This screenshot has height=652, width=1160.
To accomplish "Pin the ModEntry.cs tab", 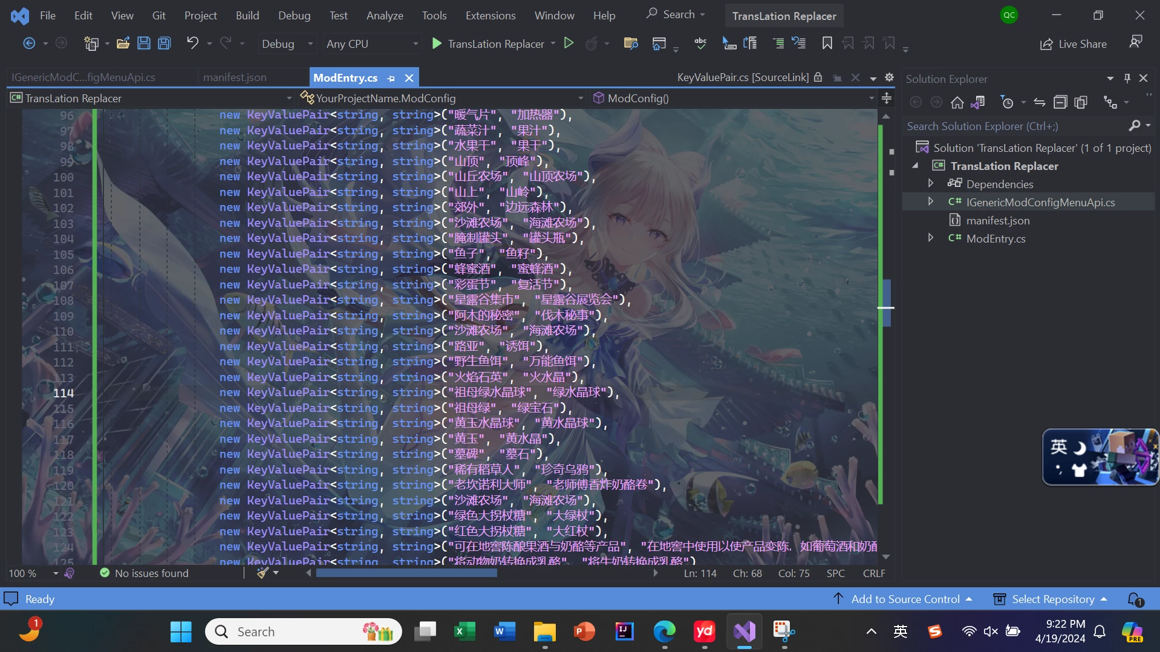I will (391, 78).
